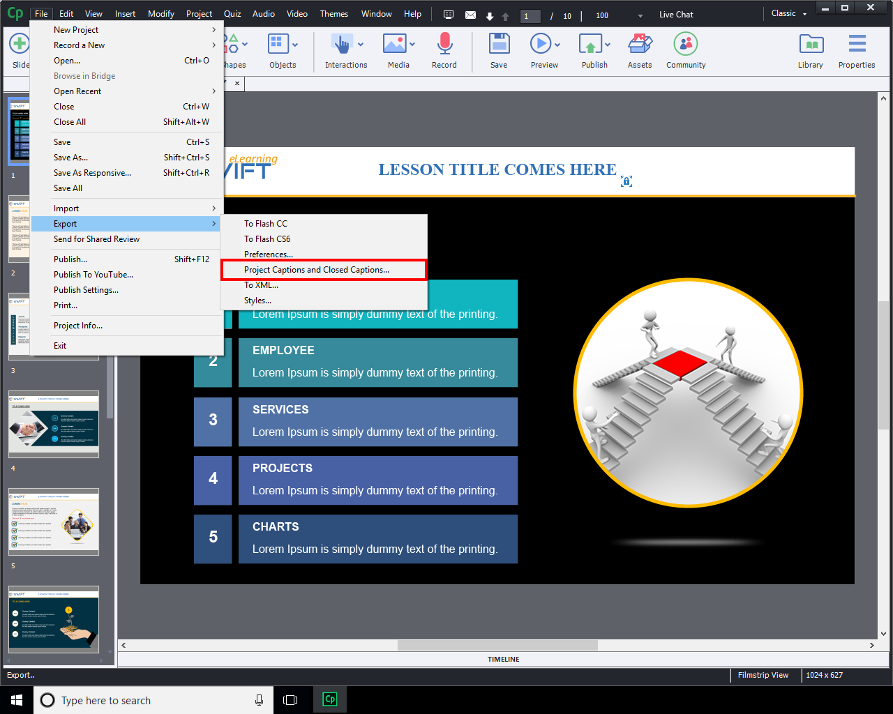Select slide 5 thumbnail in filmstrip
The height and width of the screenshot is (714, 893).
[x=54, y=522]
